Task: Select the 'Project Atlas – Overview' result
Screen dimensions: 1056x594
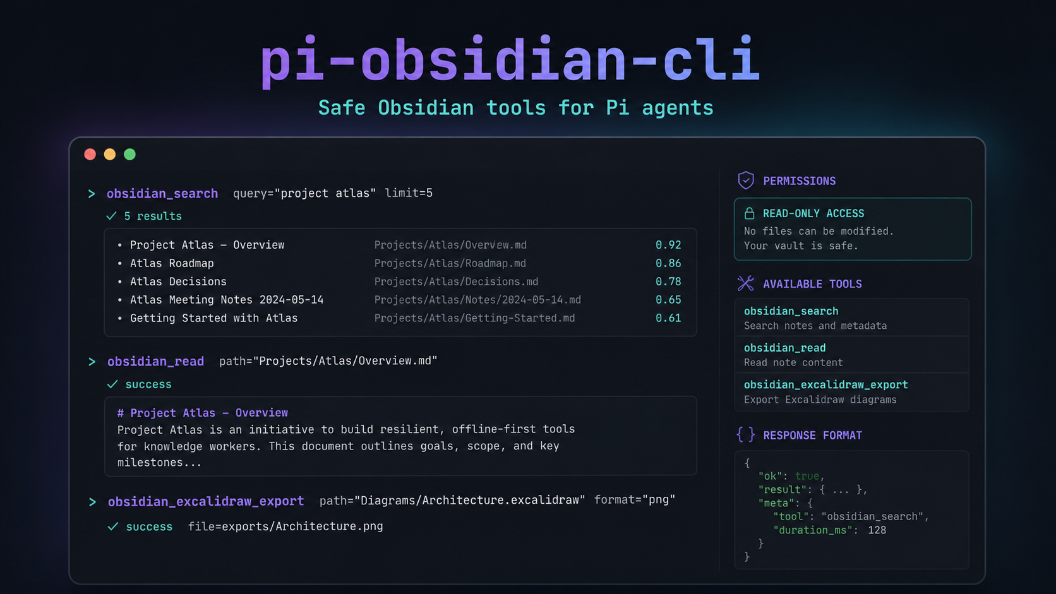Action: pyautogui.click(x=207, y=245)
